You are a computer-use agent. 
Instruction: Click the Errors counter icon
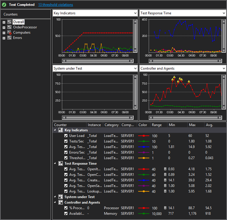(9, 38)
